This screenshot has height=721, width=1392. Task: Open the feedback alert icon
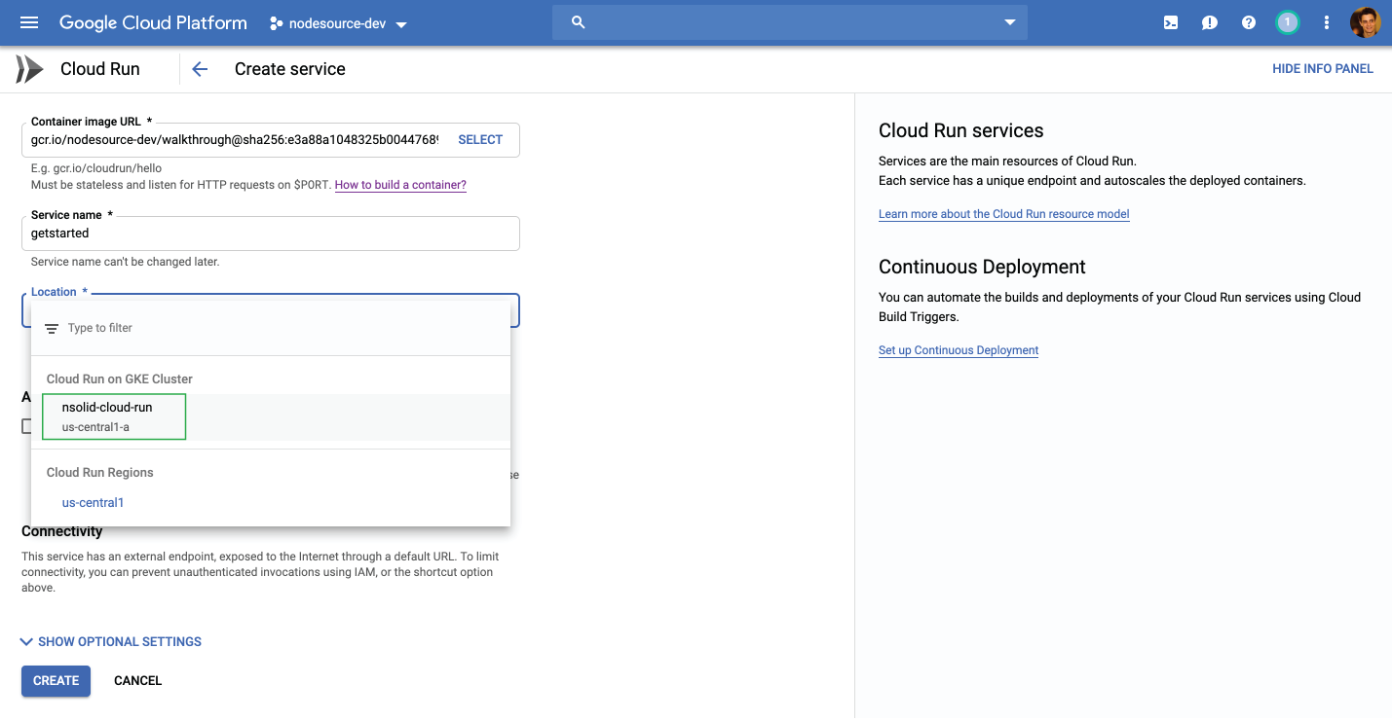[1210, 22]
